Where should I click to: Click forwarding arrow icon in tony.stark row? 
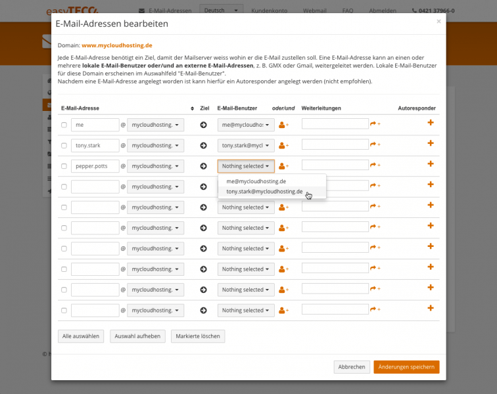click(x=375, y=144)
